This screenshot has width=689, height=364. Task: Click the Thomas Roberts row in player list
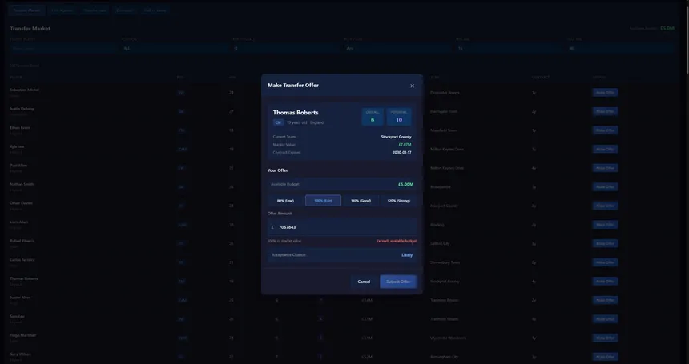(24, 281)
